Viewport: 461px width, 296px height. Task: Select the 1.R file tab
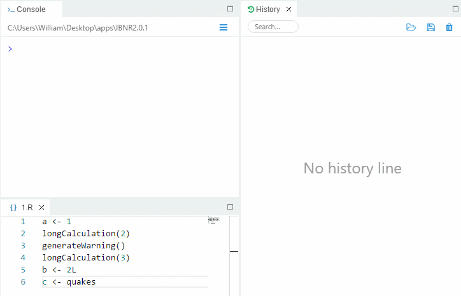tap(26, 207)
